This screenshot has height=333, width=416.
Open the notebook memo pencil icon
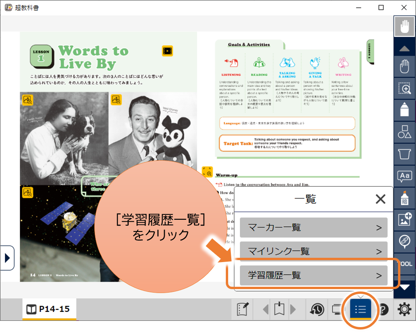[243, 309]
